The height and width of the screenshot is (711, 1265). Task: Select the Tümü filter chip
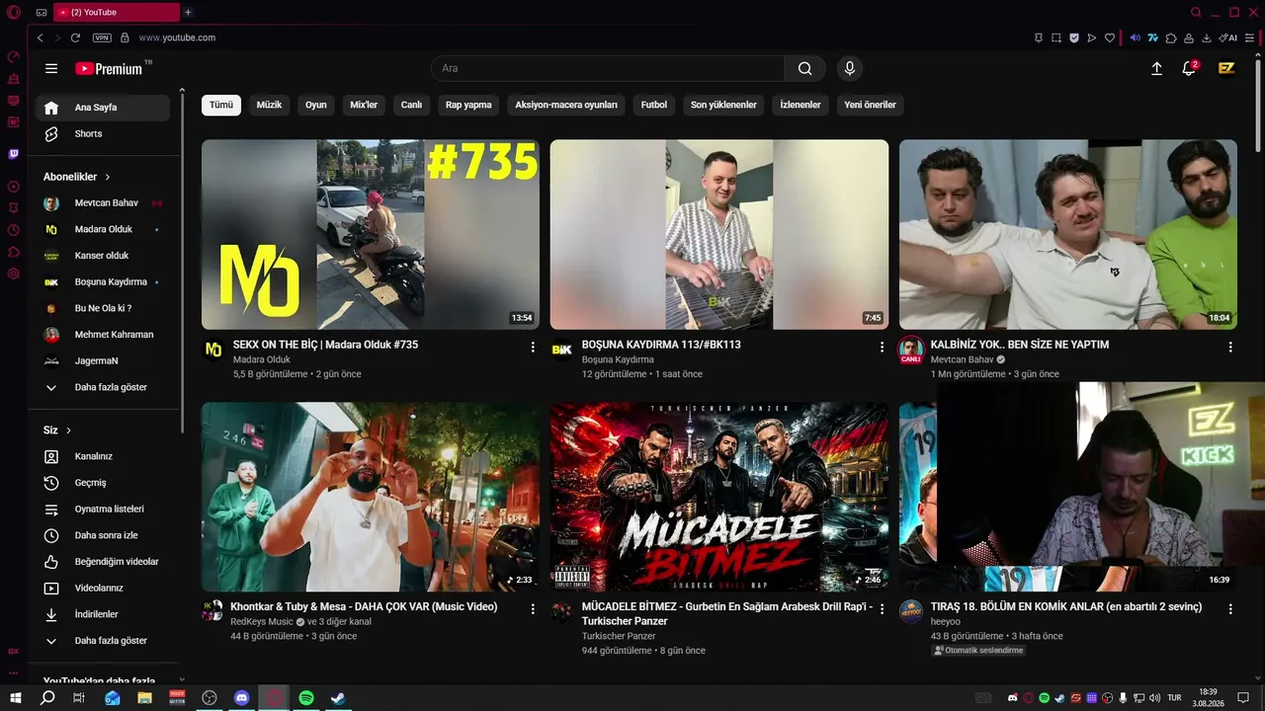[x=221, y=105]
